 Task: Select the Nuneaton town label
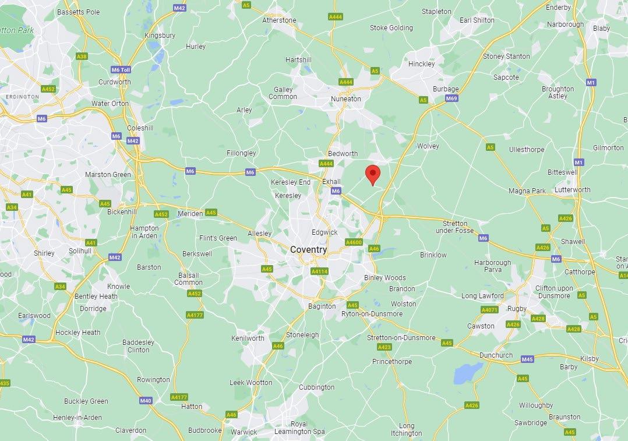[346, 99]
